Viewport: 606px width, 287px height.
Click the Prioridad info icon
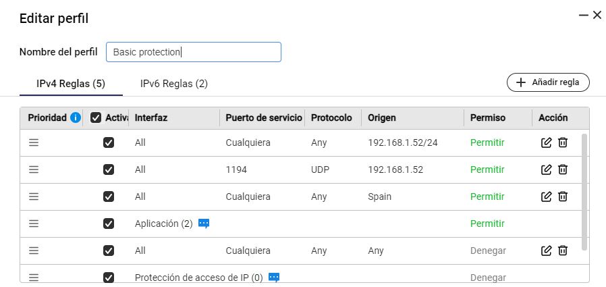(76, 118)
